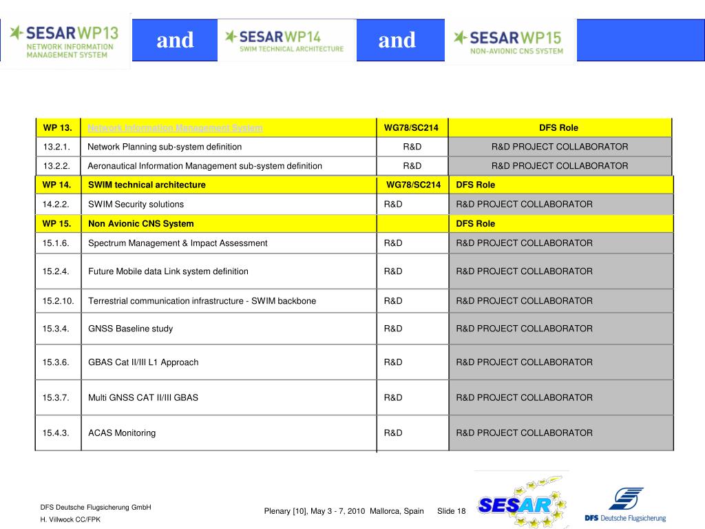Click 'DFS Deutsche Flugsicherung GmbH' footer text
The width and height of the screenshot is (705, 529).
tap(96, 508)
